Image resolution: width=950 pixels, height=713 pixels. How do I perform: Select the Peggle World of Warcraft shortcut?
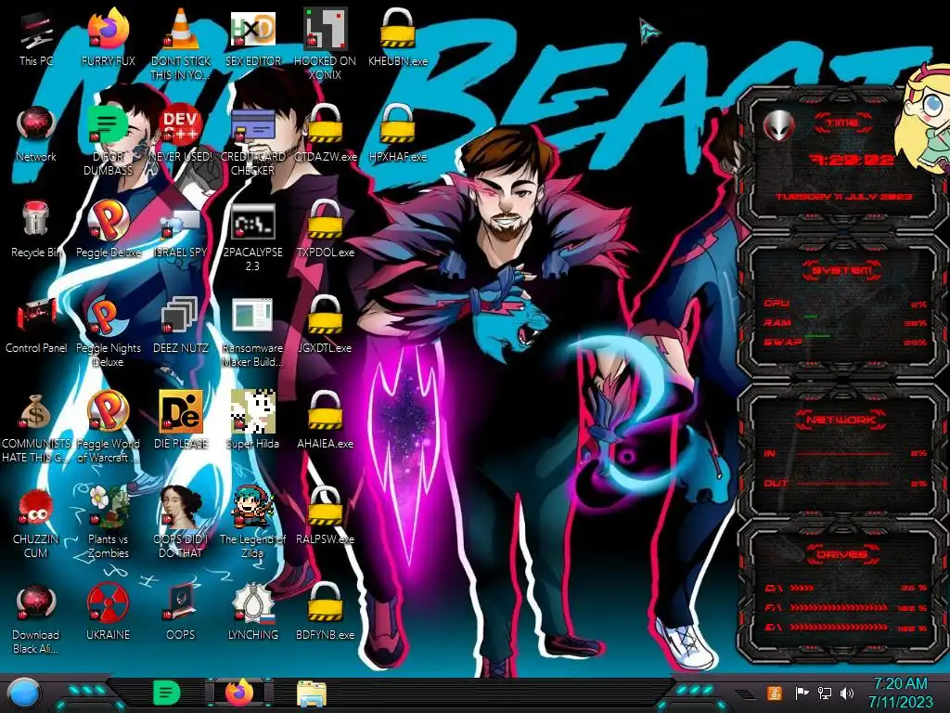tap(108, 427)
